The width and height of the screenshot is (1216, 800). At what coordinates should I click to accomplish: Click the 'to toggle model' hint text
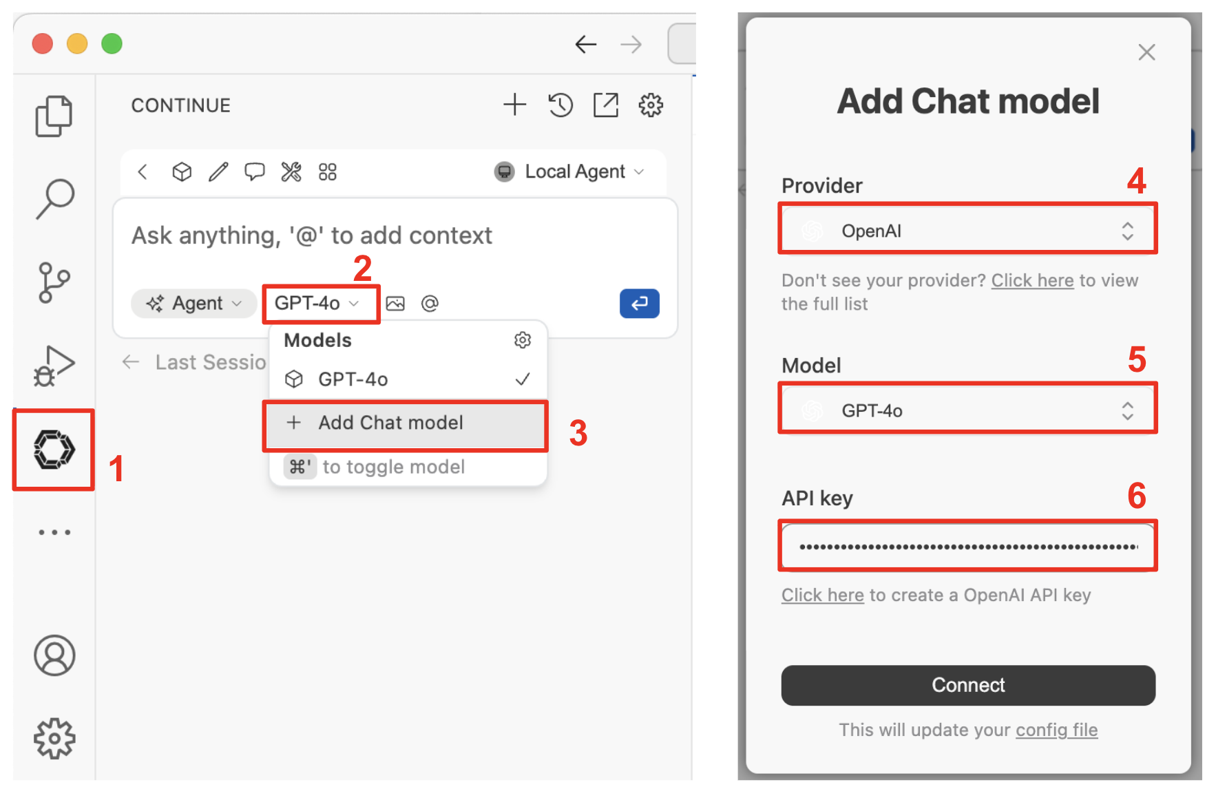click(x=394, y=467)
